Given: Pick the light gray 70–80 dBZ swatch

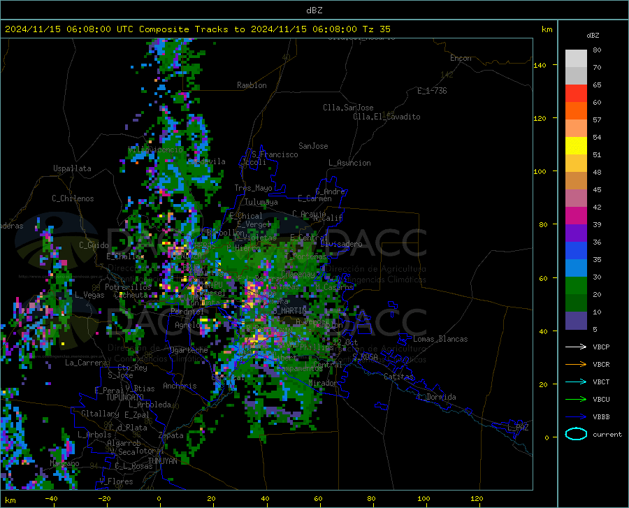Looking at the screenshot, I should [x=576, y=59].
